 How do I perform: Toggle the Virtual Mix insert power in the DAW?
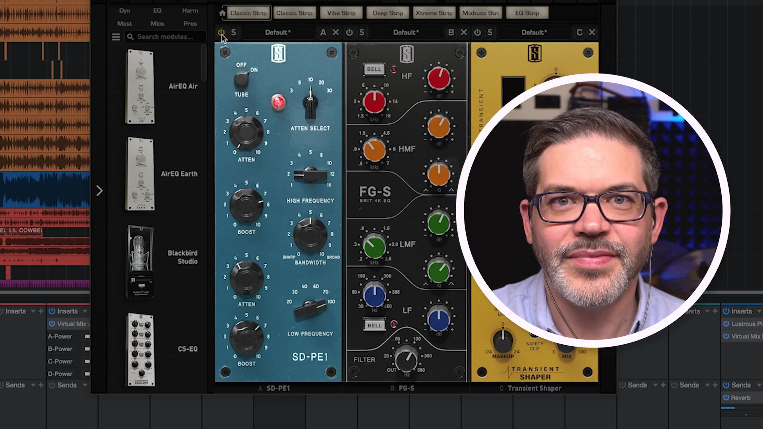point(52,324)
